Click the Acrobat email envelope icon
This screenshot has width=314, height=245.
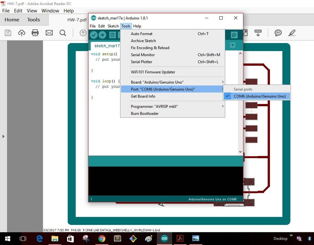click(x=49, y=33)
